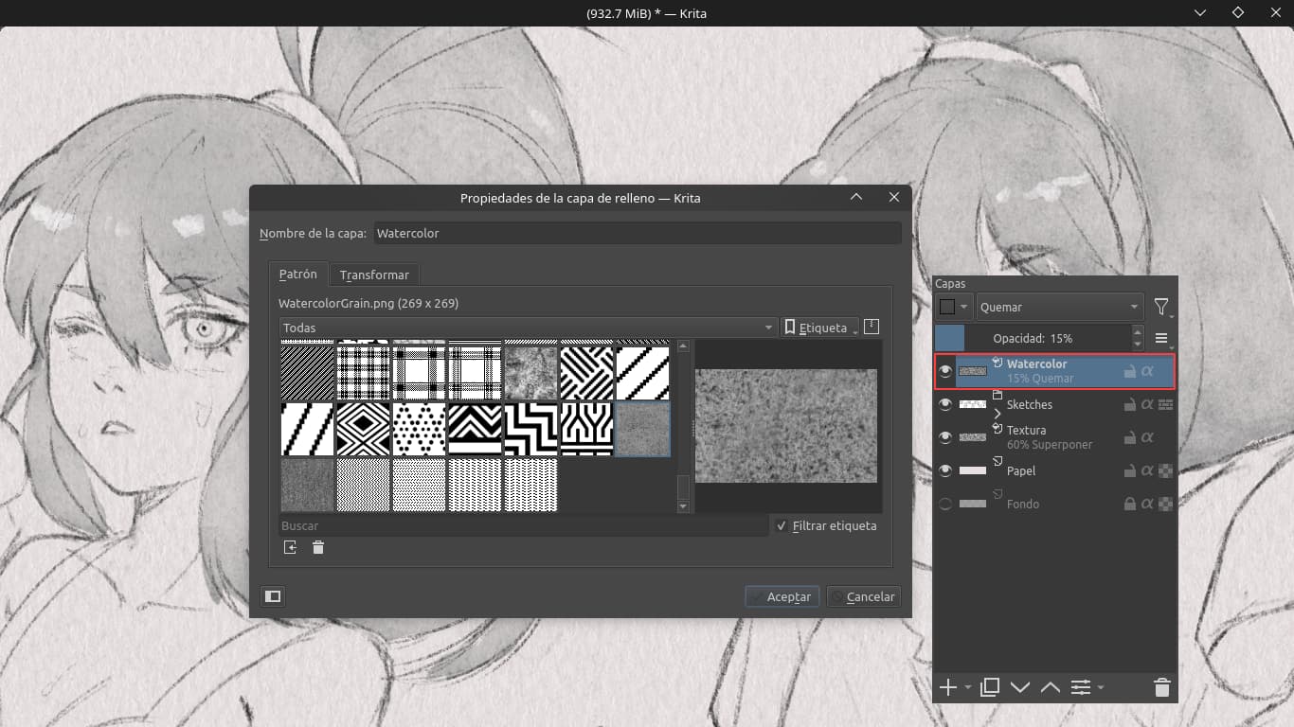Screen dimensions: 1294x727
Task: Toggle alpha inheritance on Textura layer
Action: 1147,437
